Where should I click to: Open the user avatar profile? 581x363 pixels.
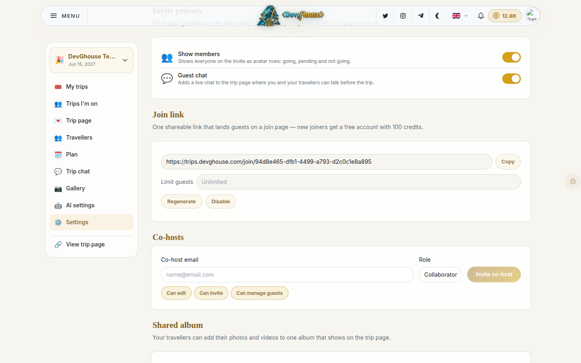coord(532,16)
